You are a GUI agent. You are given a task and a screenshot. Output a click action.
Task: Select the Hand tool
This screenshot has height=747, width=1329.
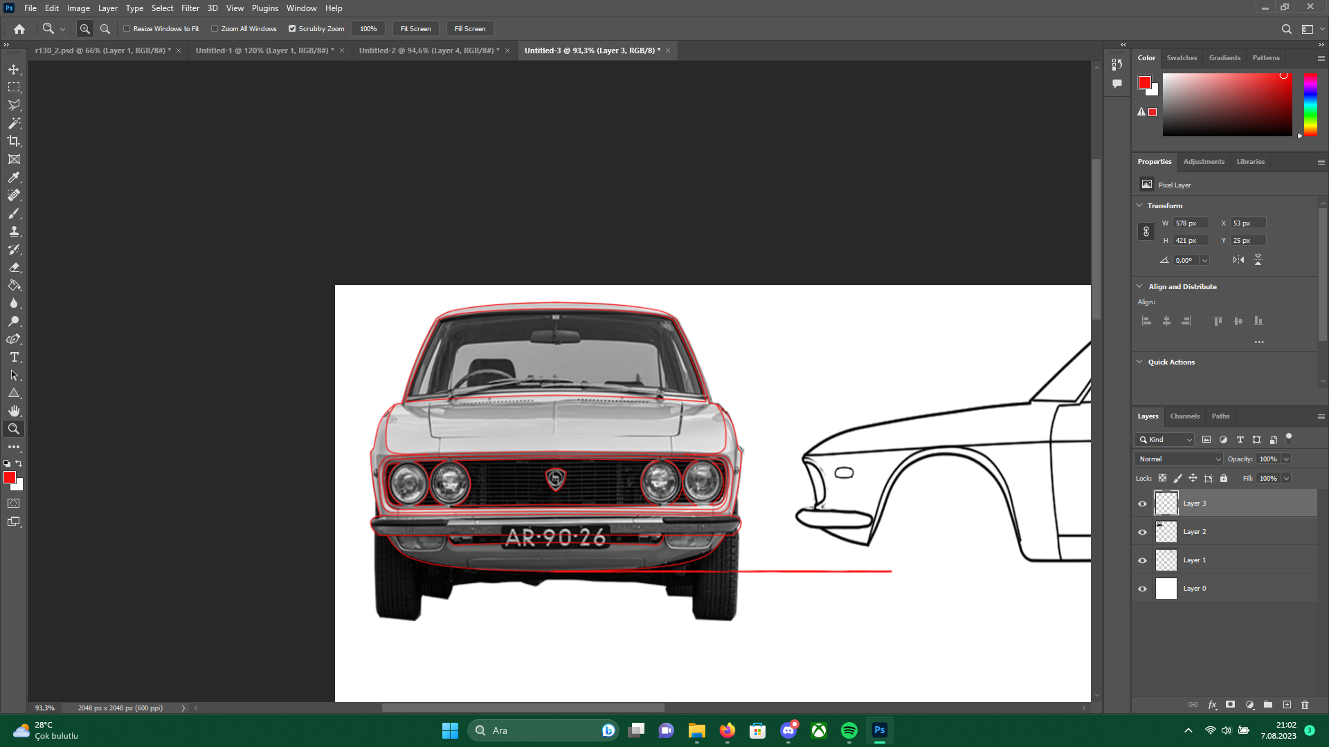14,411
